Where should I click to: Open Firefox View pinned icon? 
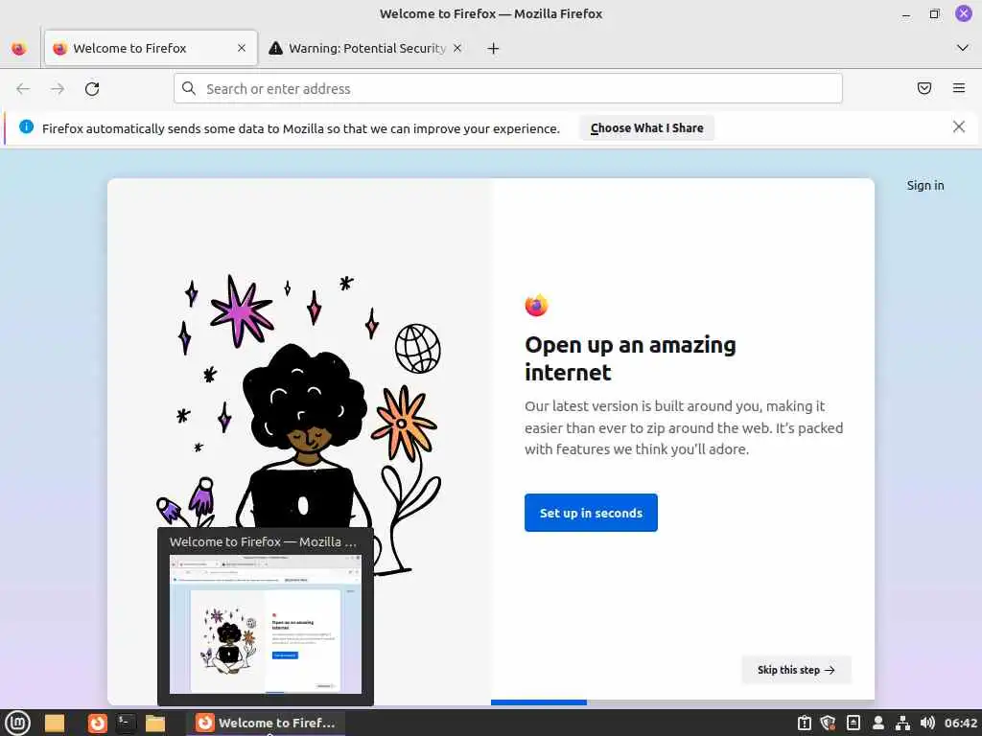click(19, 48)
